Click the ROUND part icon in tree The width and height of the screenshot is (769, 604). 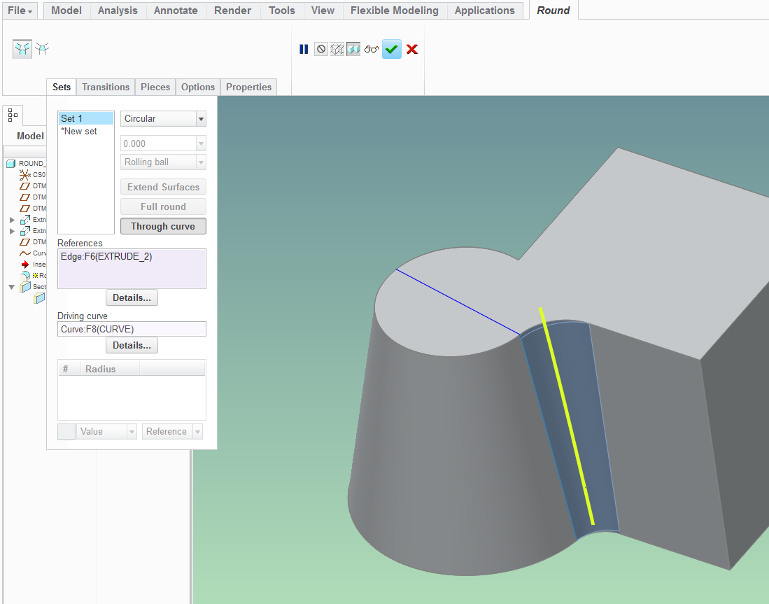[x=10, y=163]
